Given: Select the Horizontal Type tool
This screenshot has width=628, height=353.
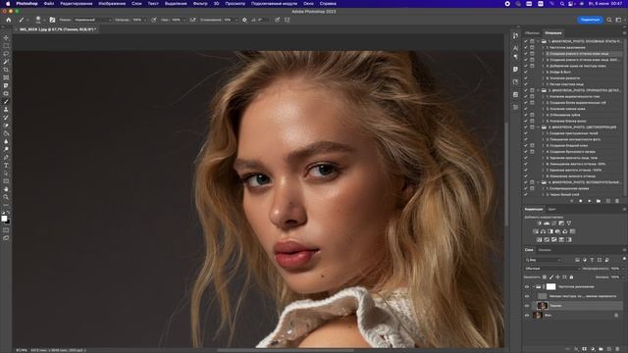Looking at the screenshot, I should (6, 166).
